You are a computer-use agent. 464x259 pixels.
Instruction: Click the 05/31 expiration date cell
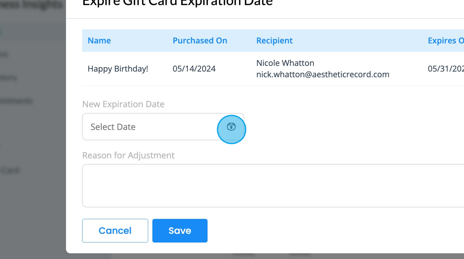coord(445,69)
